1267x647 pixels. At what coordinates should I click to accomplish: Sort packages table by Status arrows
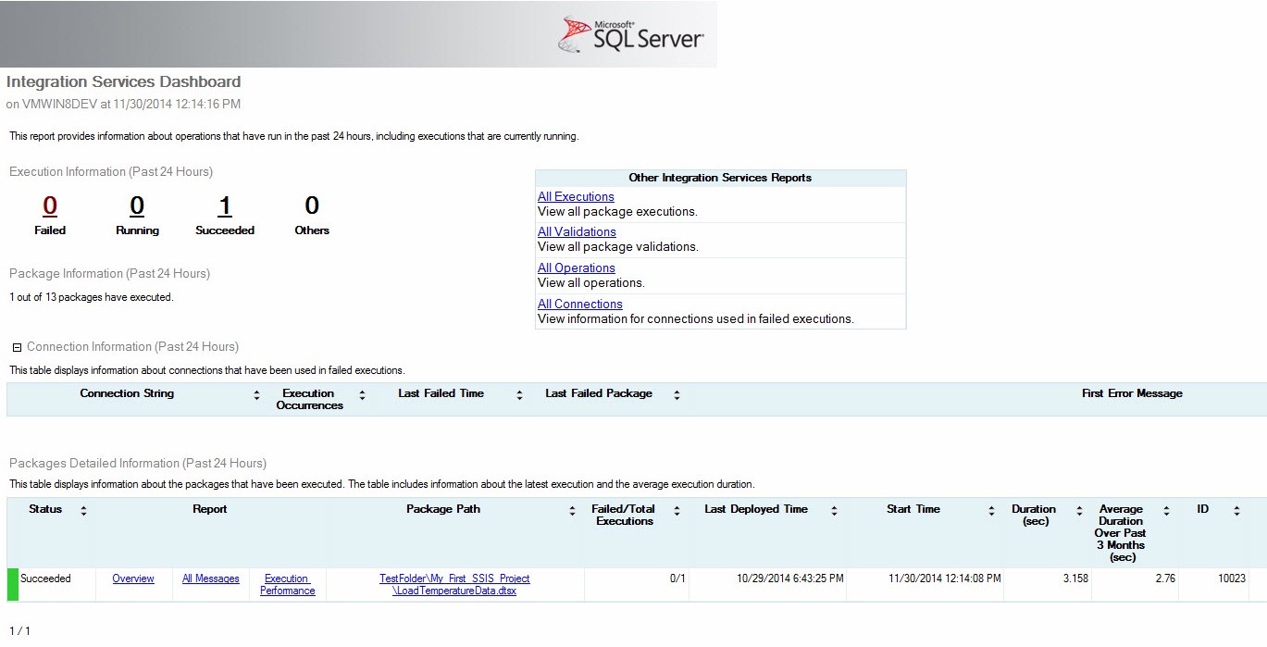coord(83,511)
